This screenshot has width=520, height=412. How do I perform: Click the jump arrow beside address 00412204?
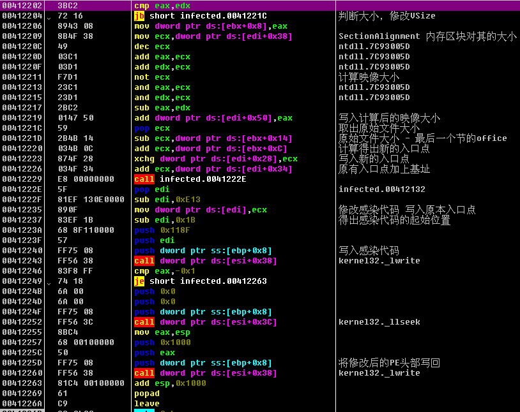coord(50,17)
